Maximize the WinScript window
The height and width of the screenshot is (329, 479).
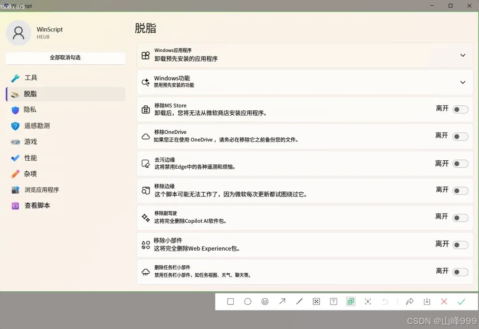(450, 6)
